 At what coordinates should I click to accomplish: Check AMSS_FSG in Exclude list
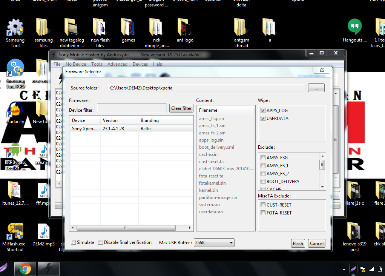click(x=263, y=157)
